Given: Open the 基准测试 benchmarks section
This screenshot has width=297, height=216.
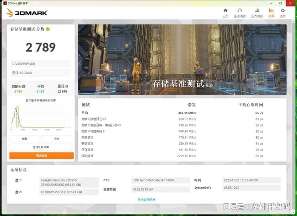Looking at the screenshot, I should [239, 13].
